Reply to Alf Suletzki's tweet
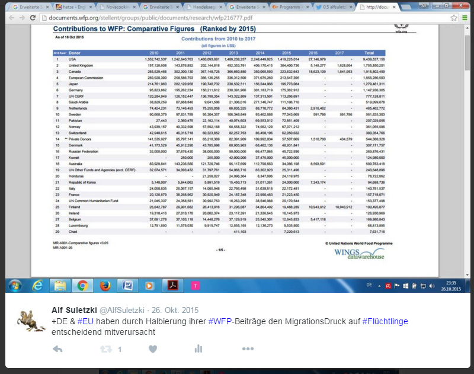This screenshot has height=374, width=474. (x=57, y=349)
